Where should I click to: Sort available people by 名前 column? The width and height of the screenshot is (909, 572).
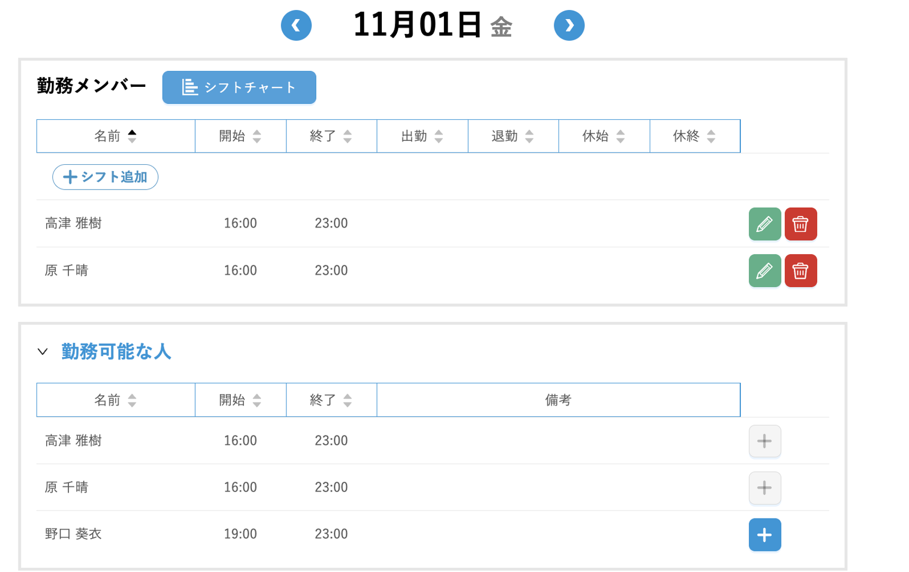(x=116, y=400)
